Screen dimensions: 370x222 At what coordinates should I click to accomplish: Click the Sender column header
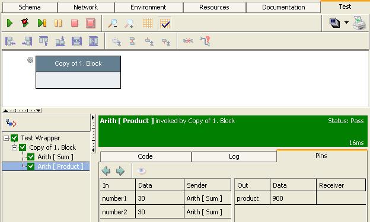tap(208, 185)
